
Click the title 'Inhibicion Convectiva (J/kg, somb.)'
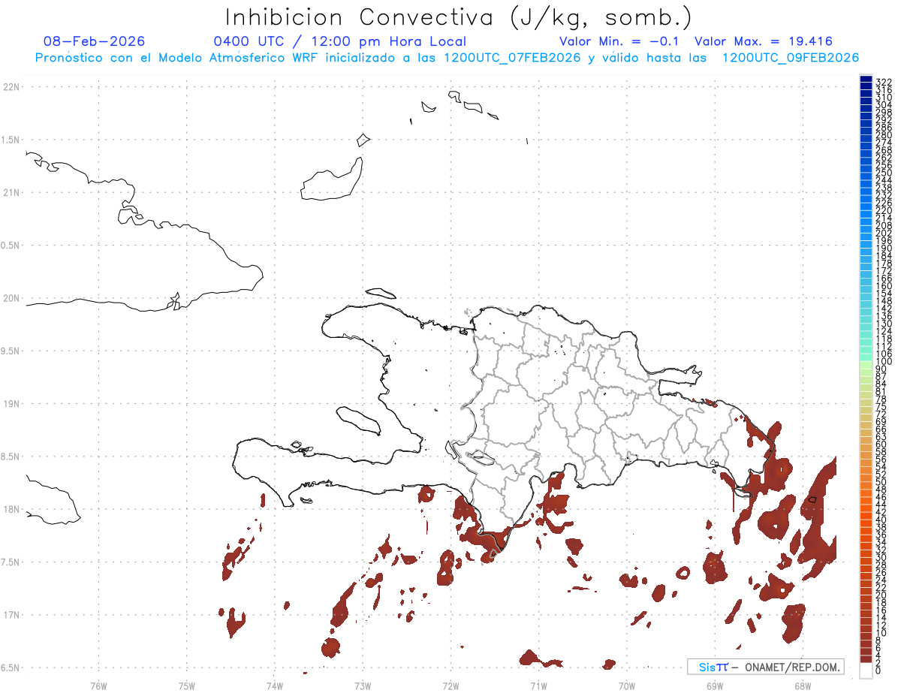459,18
